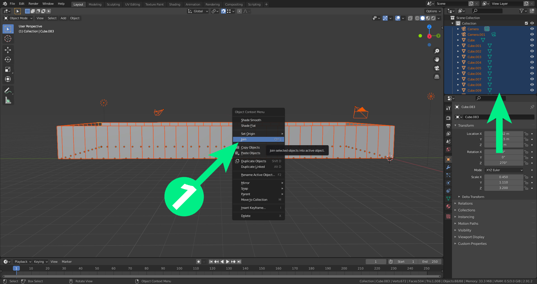The image size is (537, 284).
Task: Select the Rotate tool
Action: (8, 60)
